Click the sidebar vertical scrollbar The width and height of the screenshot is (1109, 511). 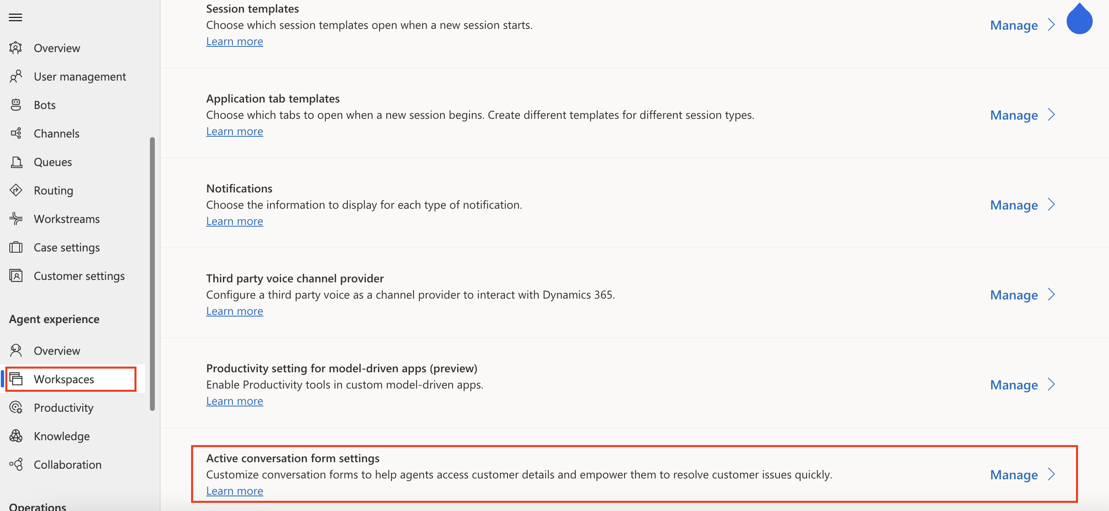click(152, 274)
